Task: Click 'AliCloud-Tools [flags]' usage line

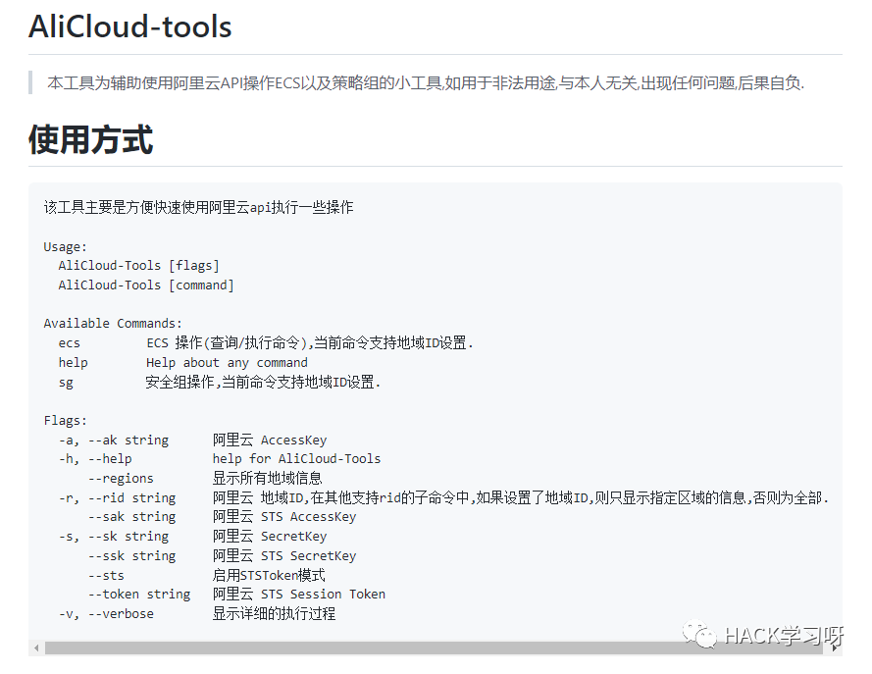Action: click(138, 266)
